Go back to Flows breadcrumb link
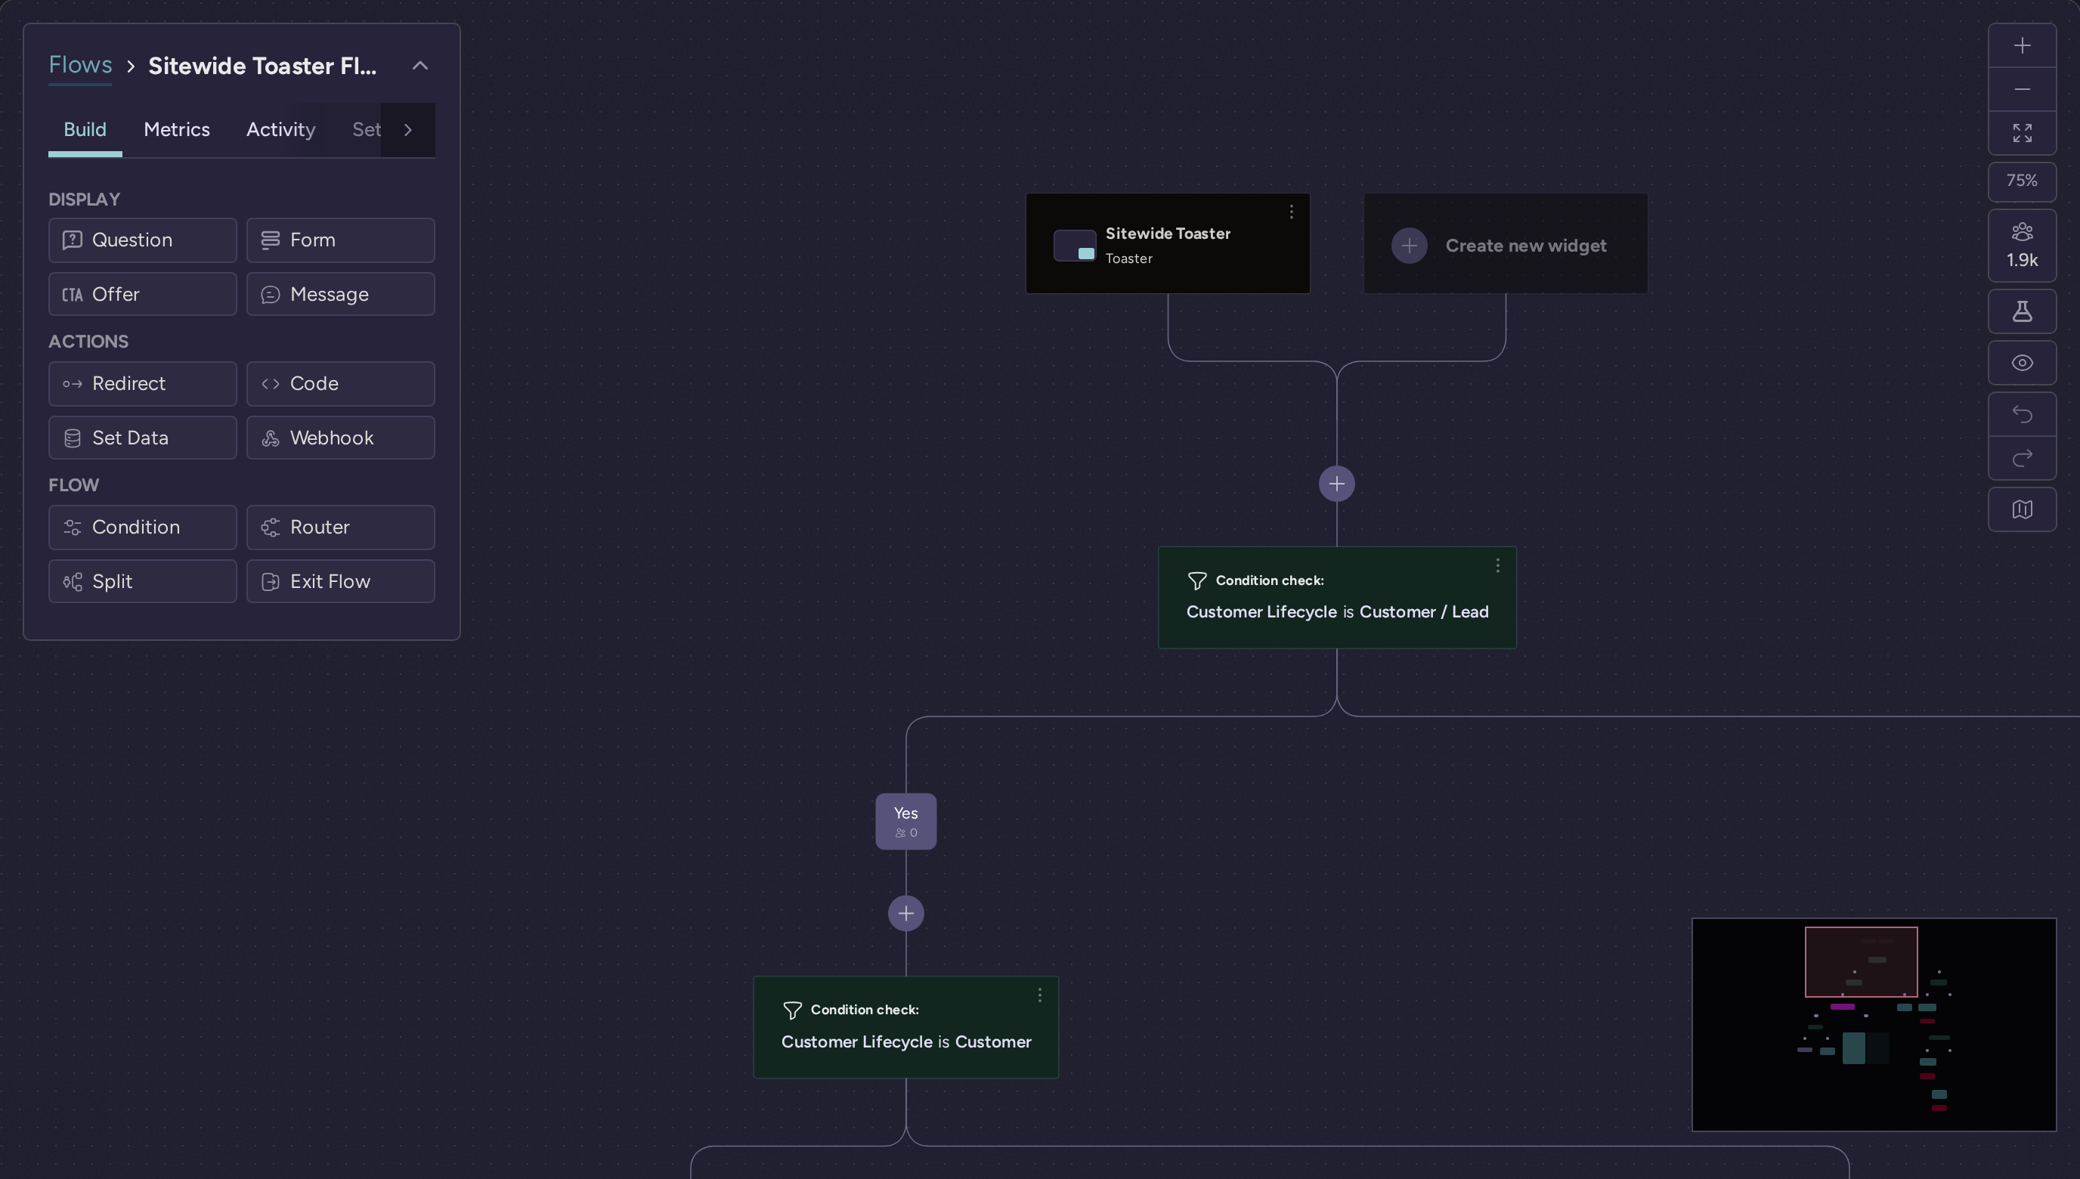2080x1179 pixels. pos(80,65)
